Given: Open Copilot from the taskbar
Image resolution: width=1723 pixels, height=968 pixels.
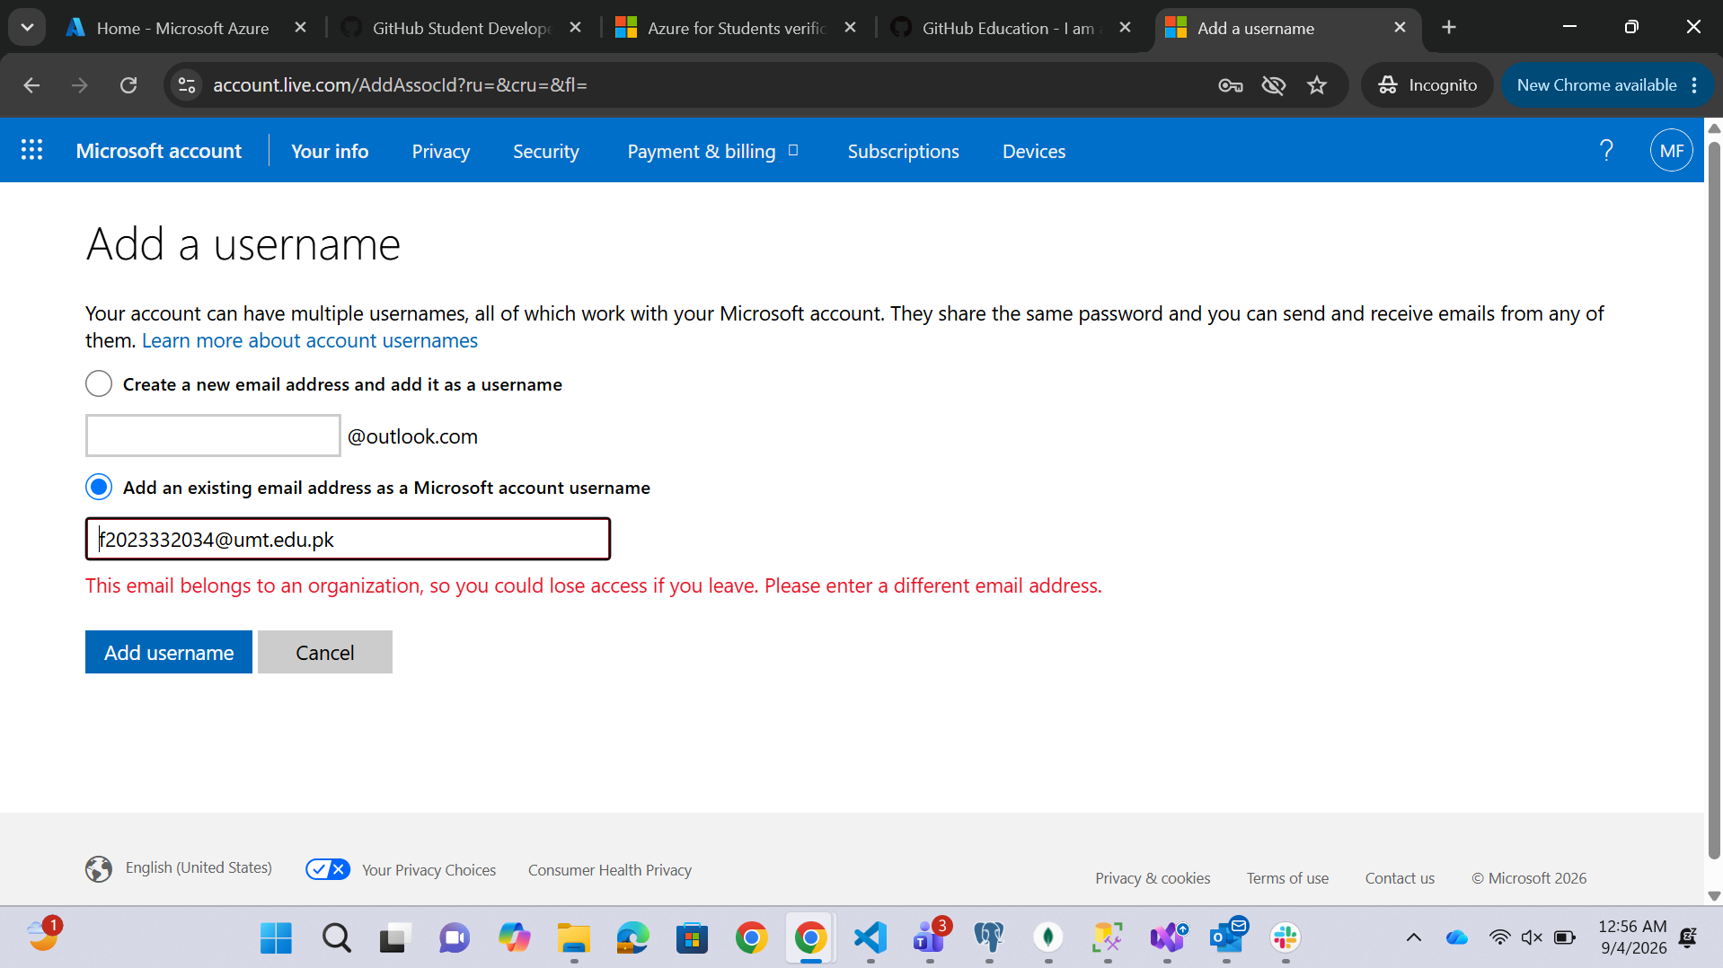Looking at the screenshot, I should tap(514, 938).
